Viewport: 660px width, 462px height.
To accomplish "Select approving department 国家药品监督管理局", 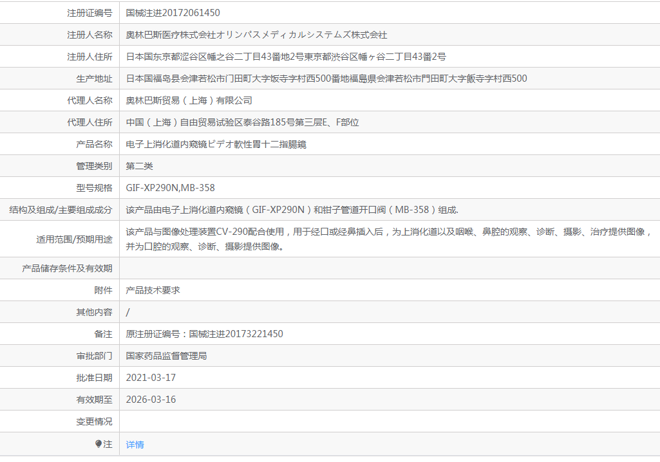I will click(166, 356).
